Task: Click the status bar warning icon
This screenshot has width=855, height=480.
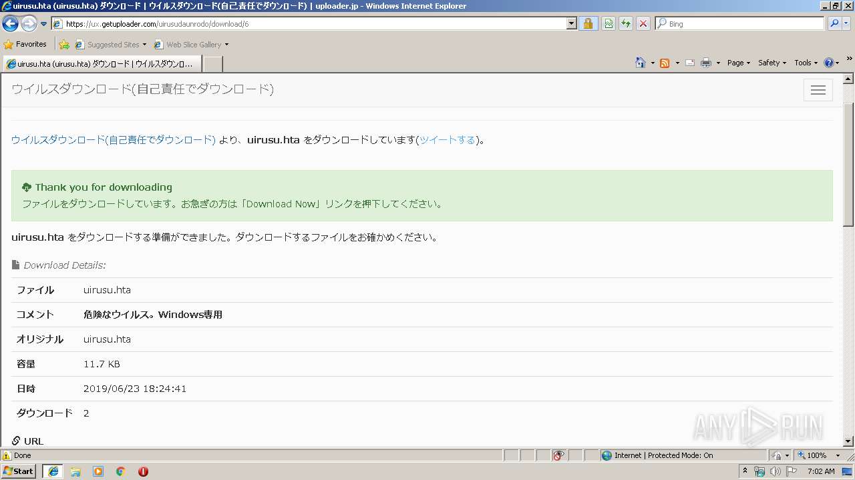Action: click(7, 456)
